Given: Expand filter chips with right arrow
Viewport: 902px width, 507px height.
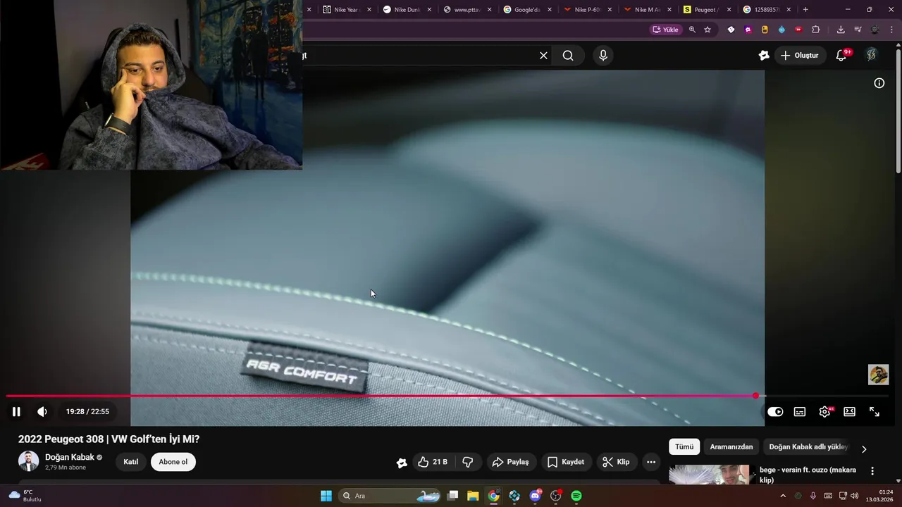Looking at the screenshot, I should pos(864,449).
